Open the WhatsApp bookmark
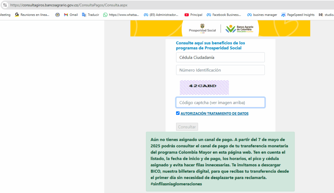Screen dimensions: 334x193 pos(121,15)
